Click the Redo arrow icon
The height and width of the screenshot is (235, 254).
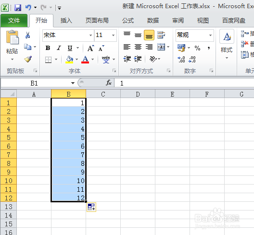pyautogui.click(x=44, y=7)
